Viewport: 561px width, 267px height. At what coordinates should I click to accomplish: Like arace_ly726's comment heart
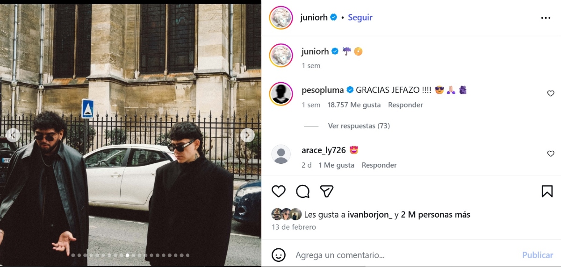(x=551, y=154)
